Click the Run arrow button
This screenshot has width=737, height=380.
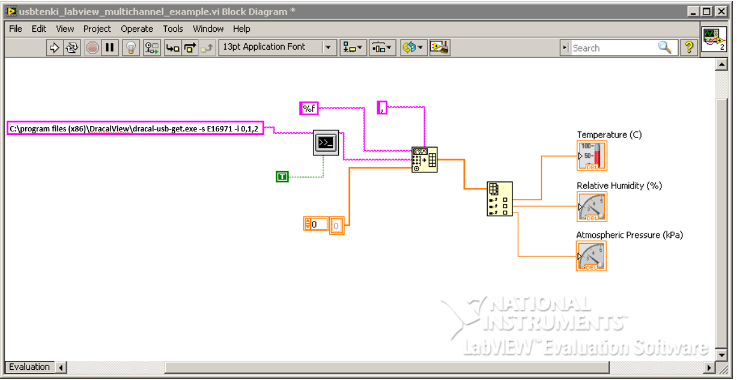55,48
